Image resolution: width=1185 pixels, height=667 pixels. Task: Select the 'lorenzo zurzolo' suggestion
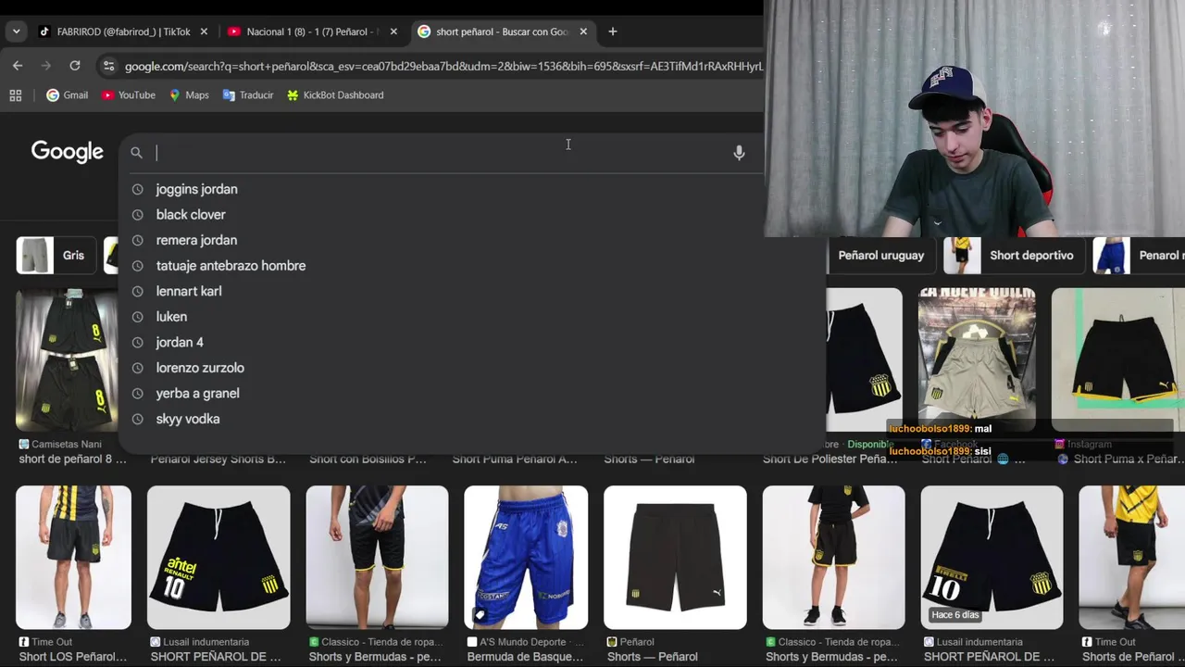pyautogui.click(x=472, y=368)
